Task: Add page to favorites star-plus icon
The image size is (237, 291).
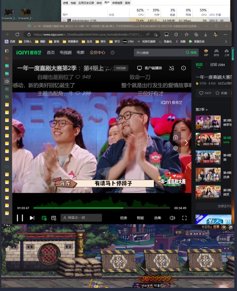Action: [x=156, y=35]
